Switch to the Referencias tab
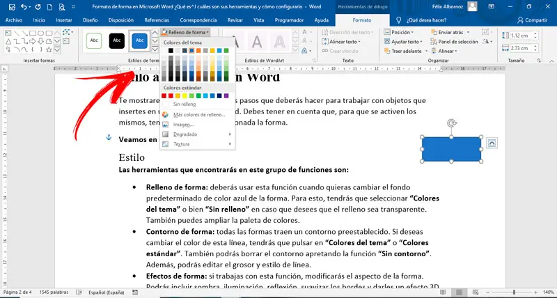This screenshot has height=298, width=557. 157,20
